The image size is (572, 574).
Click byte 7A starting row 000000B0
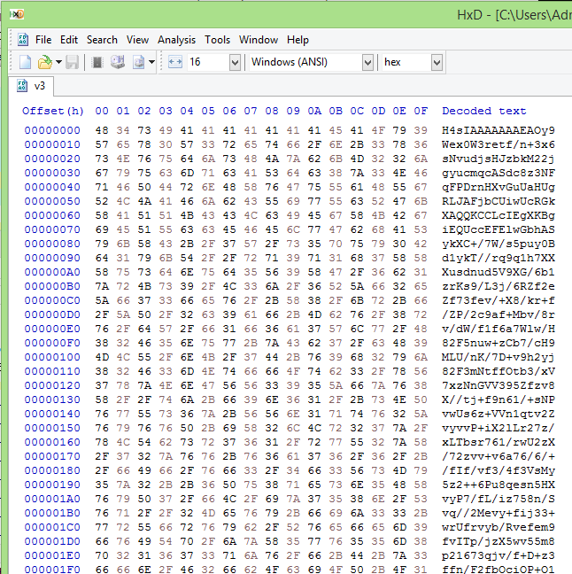tap(102, 287)
